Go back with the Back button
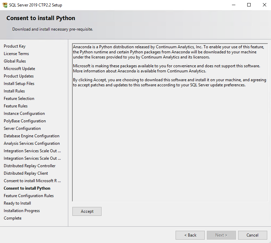This screenshot has height=243, width=271. pyautogui.click(x=190, y=235)
